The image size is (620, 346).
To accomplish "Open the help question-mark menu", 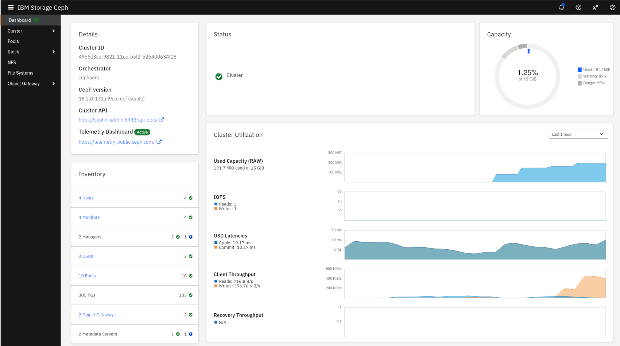I will [578, 7].
